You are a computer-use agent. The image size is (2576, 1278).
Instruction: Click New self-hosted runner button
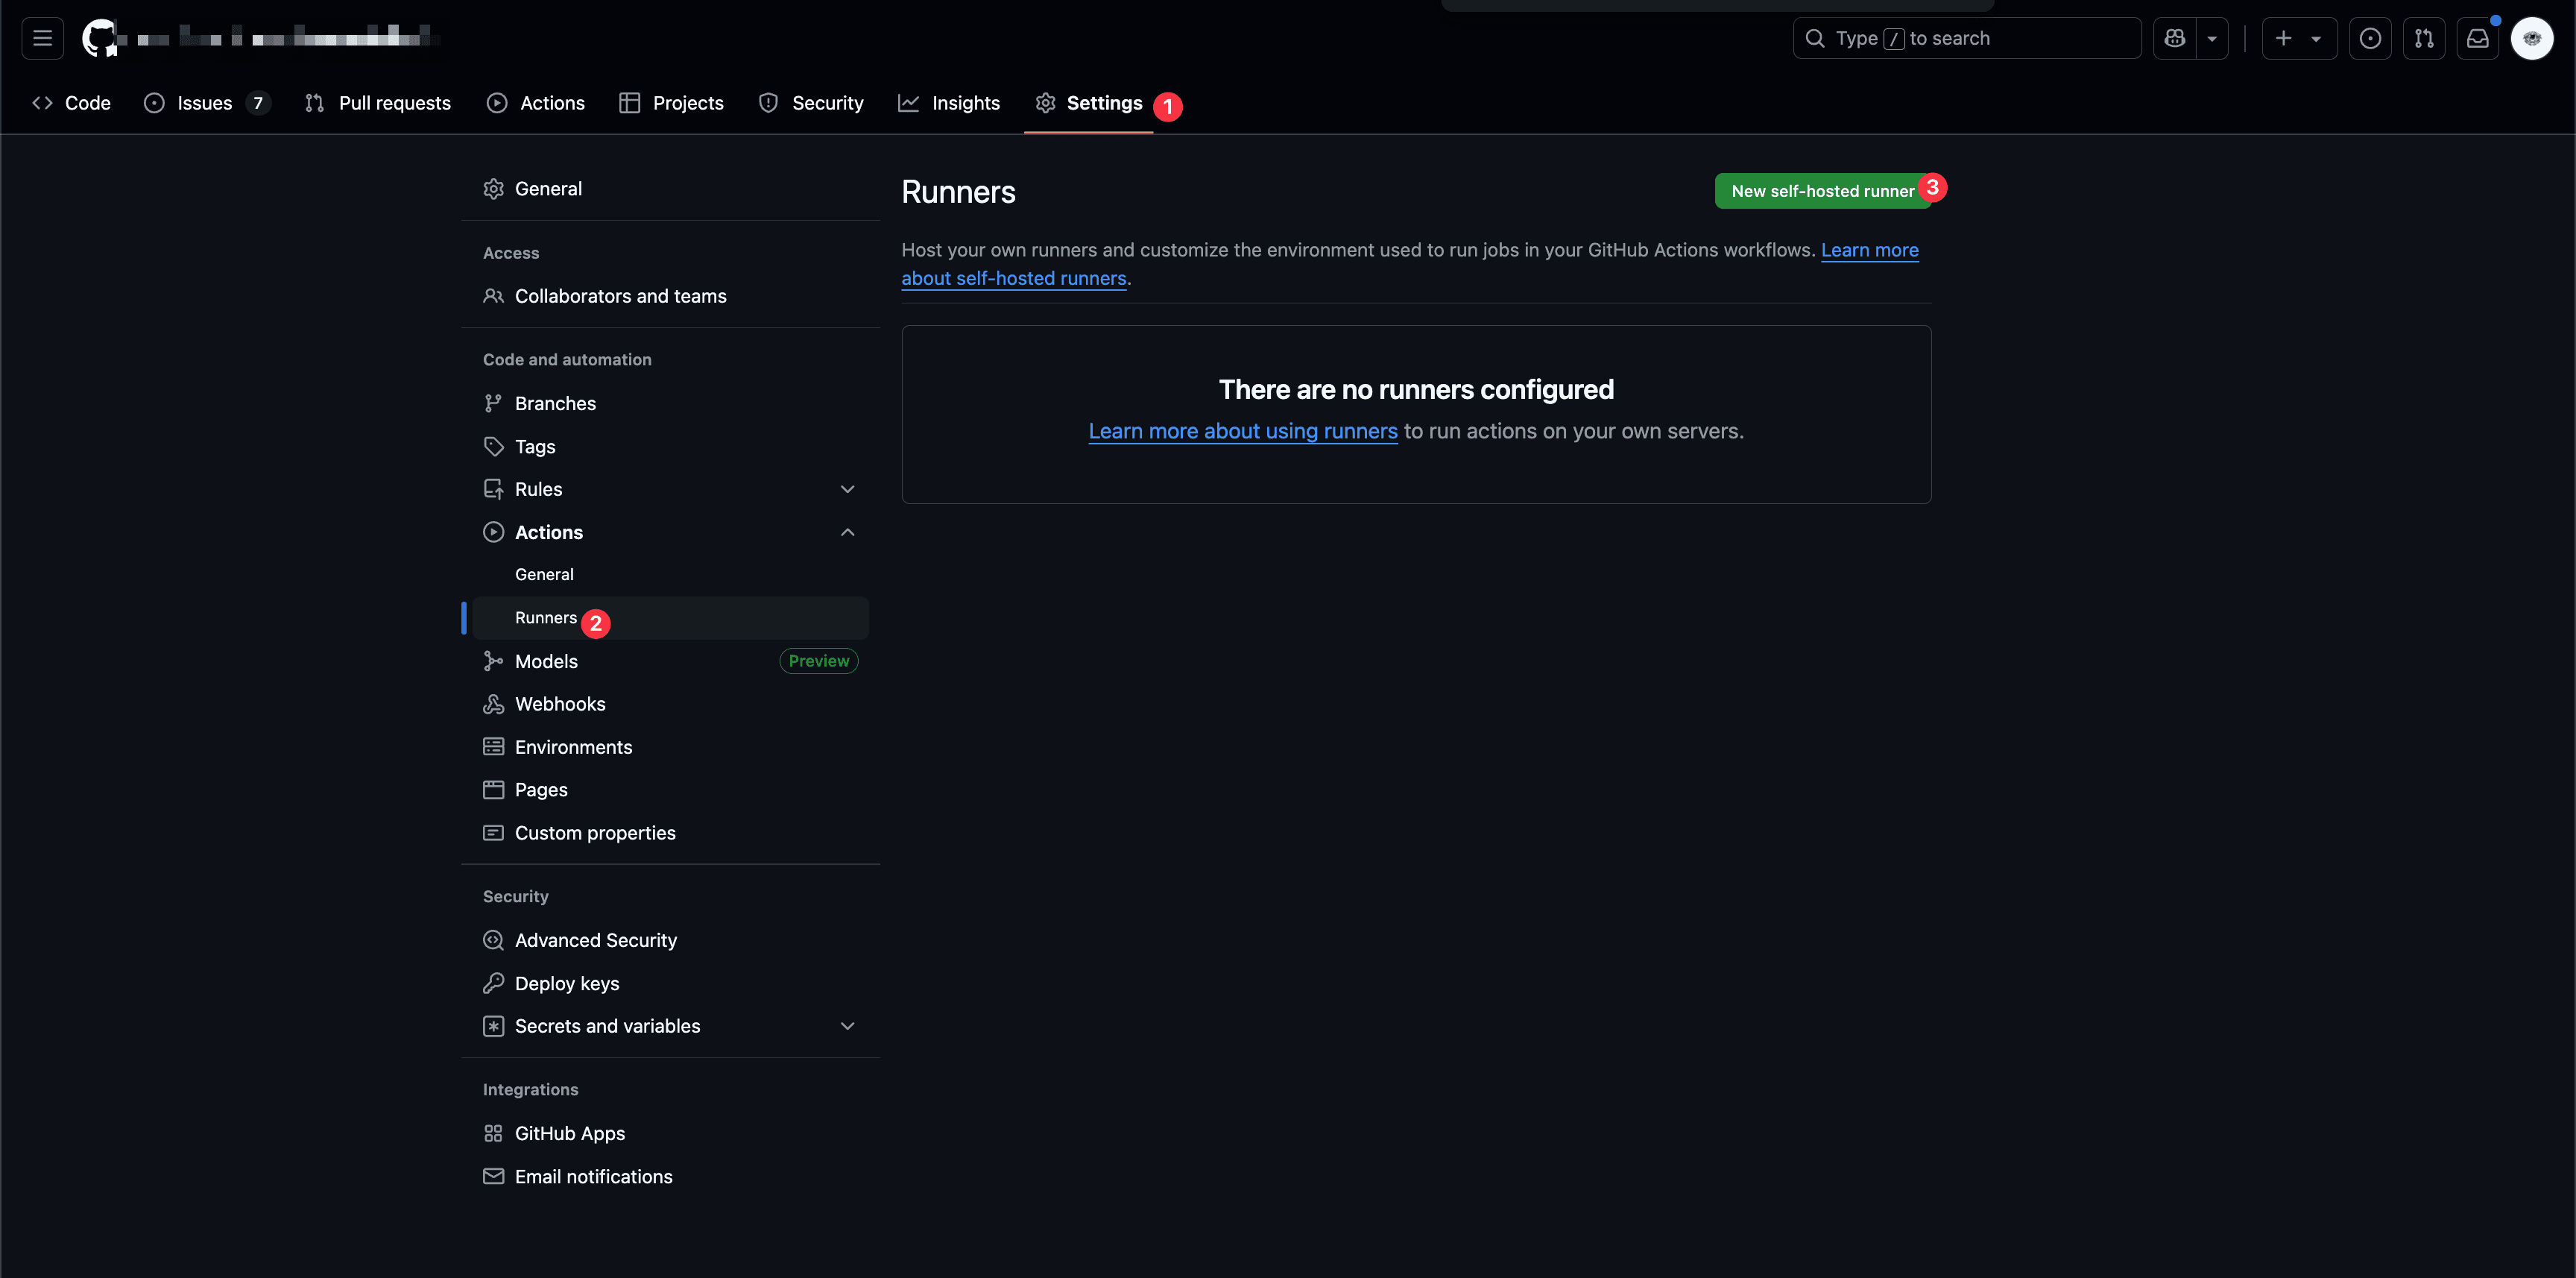click(x=1822, y=191)
